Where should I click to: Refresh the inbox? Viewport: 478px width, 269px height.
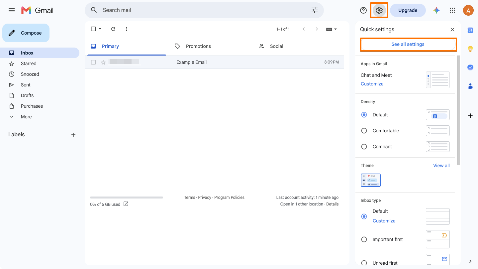(x=113, y=29)
